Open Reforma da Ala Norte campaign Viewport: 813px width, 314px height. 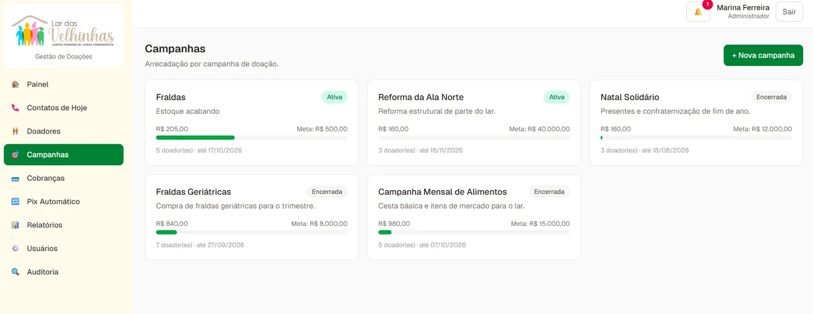[x=420, y=97]
